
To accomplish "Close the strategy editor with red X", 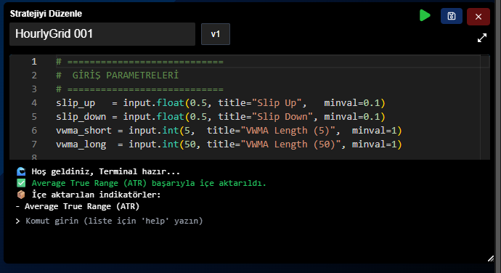I will tap(478, 17).
